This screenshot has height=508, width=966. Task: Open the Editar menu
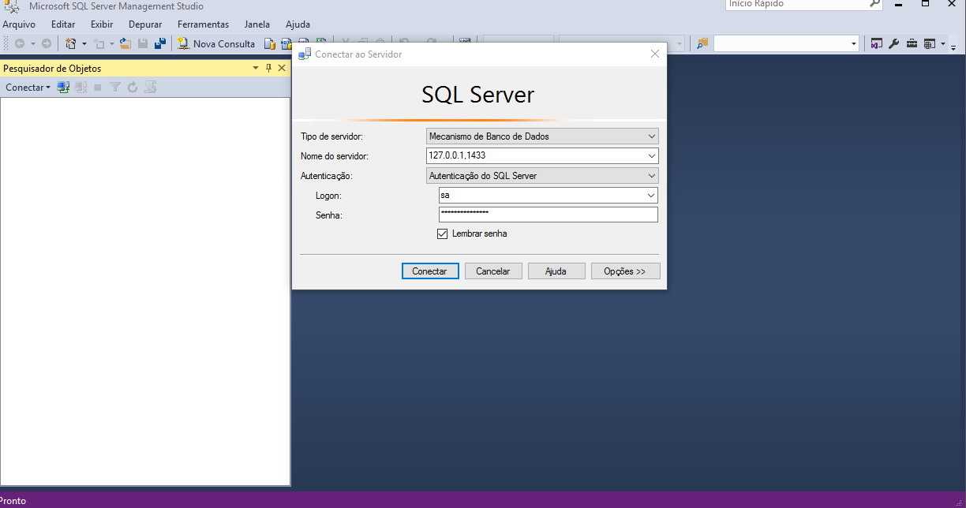point(63,24)
